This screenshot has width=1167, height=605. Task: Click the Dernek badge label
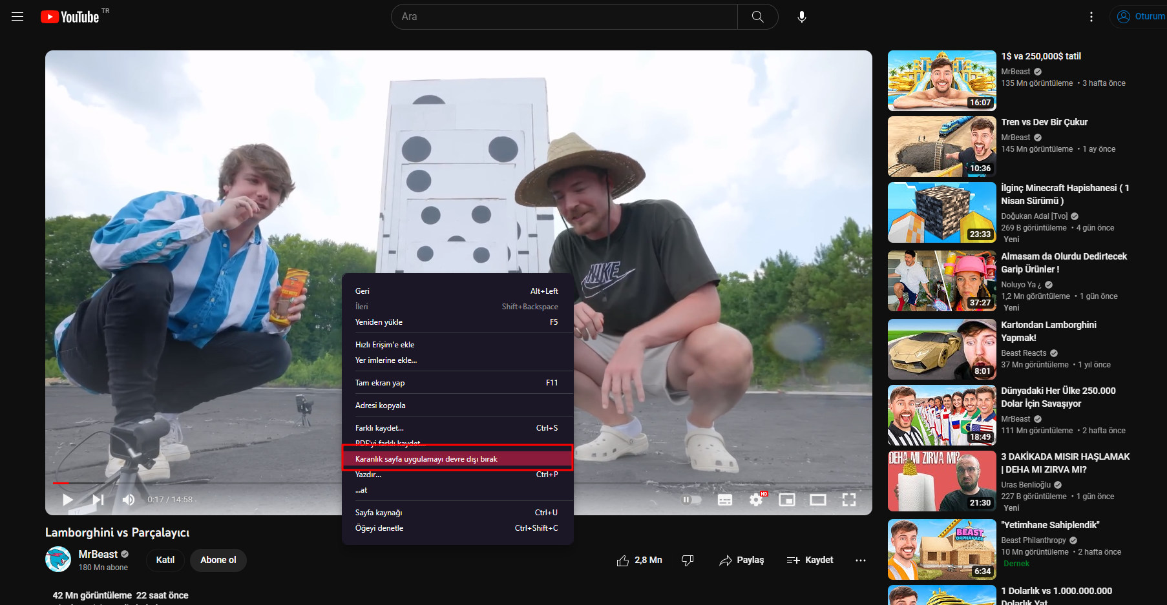tap(1016, 564)
